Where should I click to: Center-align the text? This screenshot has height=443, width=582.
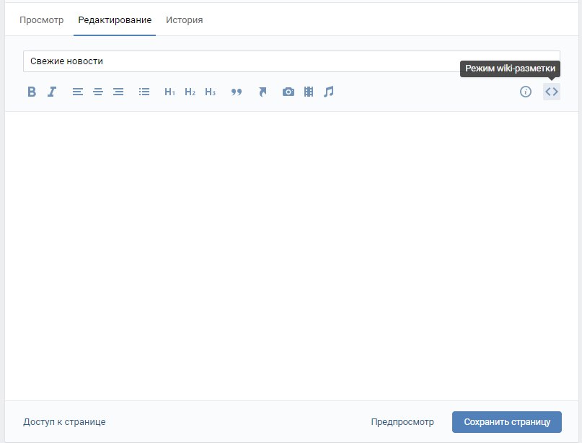[x=98, y=92]
